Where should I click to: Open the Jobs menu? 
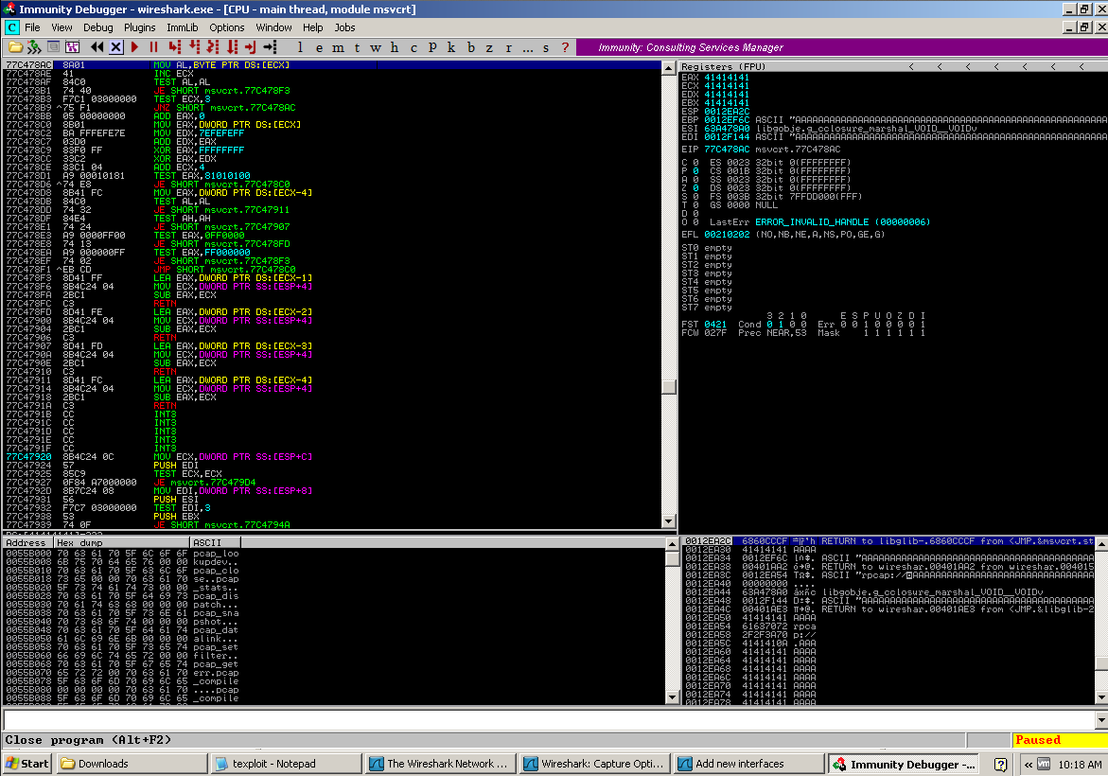point(344,27)
